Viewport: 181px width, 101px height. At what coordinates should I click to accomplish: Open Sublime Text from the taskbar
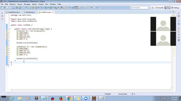click(36, 98)
